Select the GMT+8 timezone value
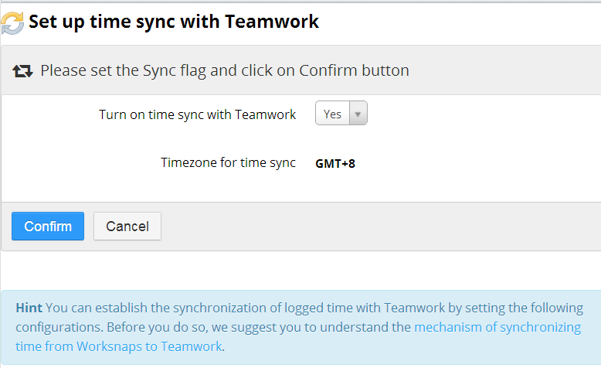The height and width of the screenshot is (368, 601). click(x=335, y=163)
